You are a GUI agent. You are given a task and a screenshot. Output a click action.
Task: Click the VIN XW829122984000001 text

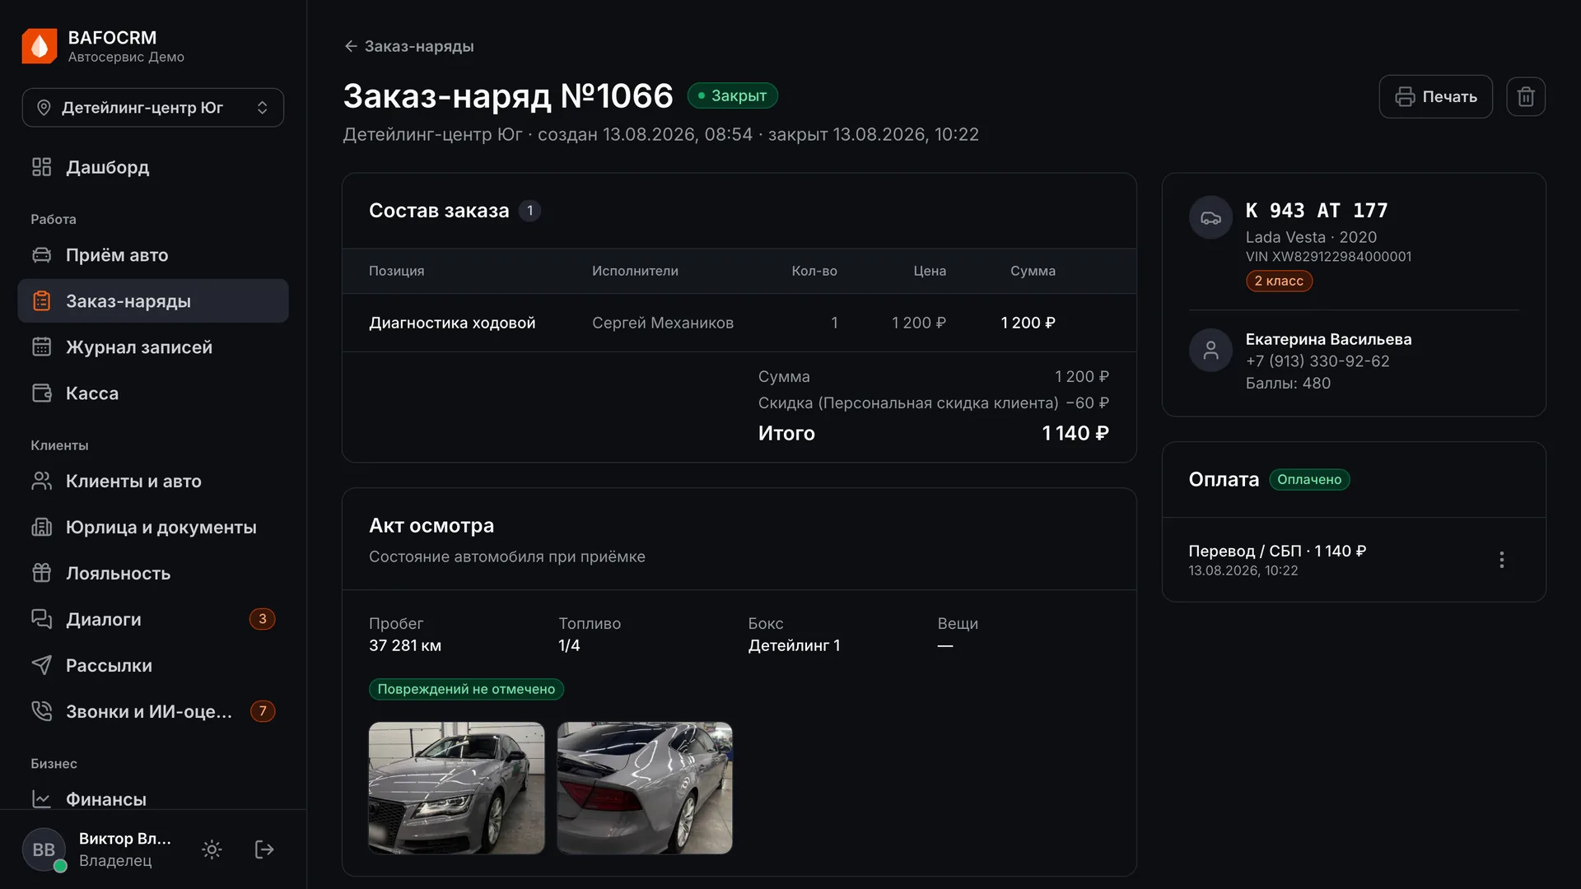[x=1328, y=257]
